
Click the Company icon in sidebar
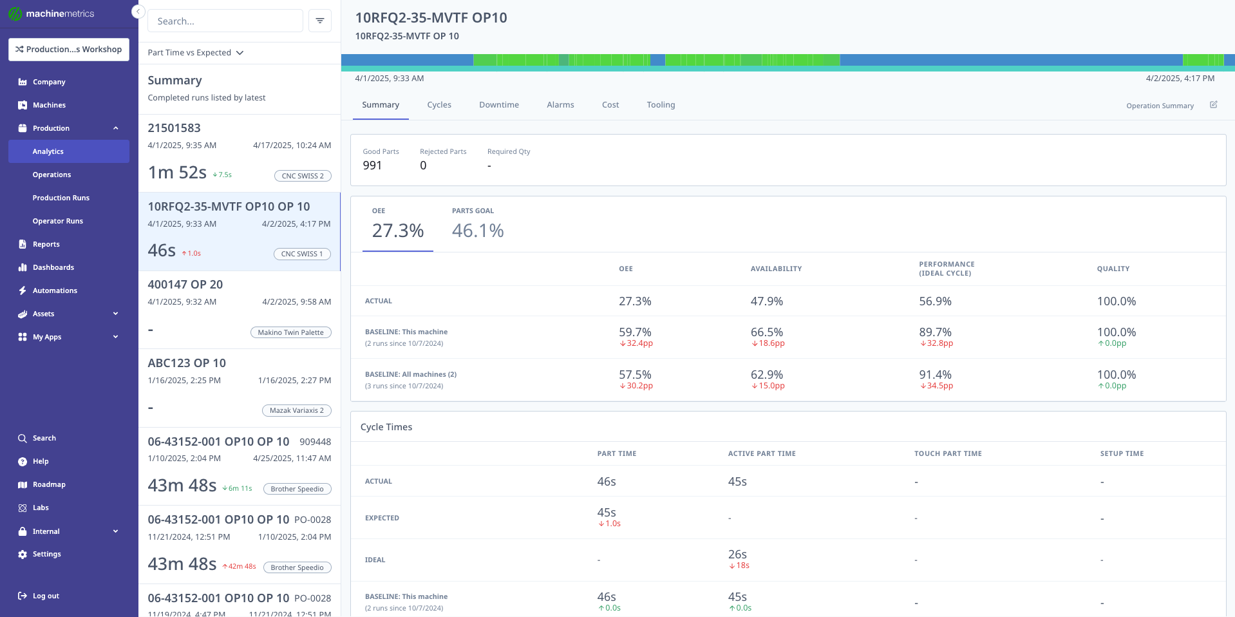[23, 82]
